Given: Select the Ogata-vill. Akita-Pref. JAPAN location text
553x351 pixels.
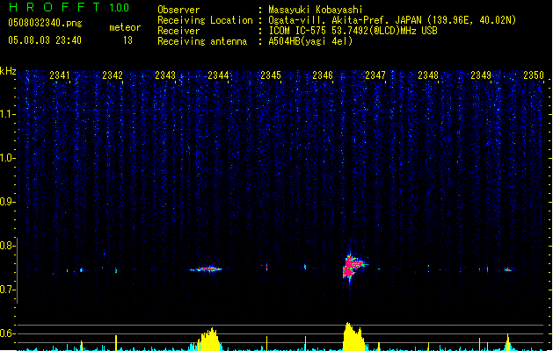Looking at the screenshot, I should 392,20.
